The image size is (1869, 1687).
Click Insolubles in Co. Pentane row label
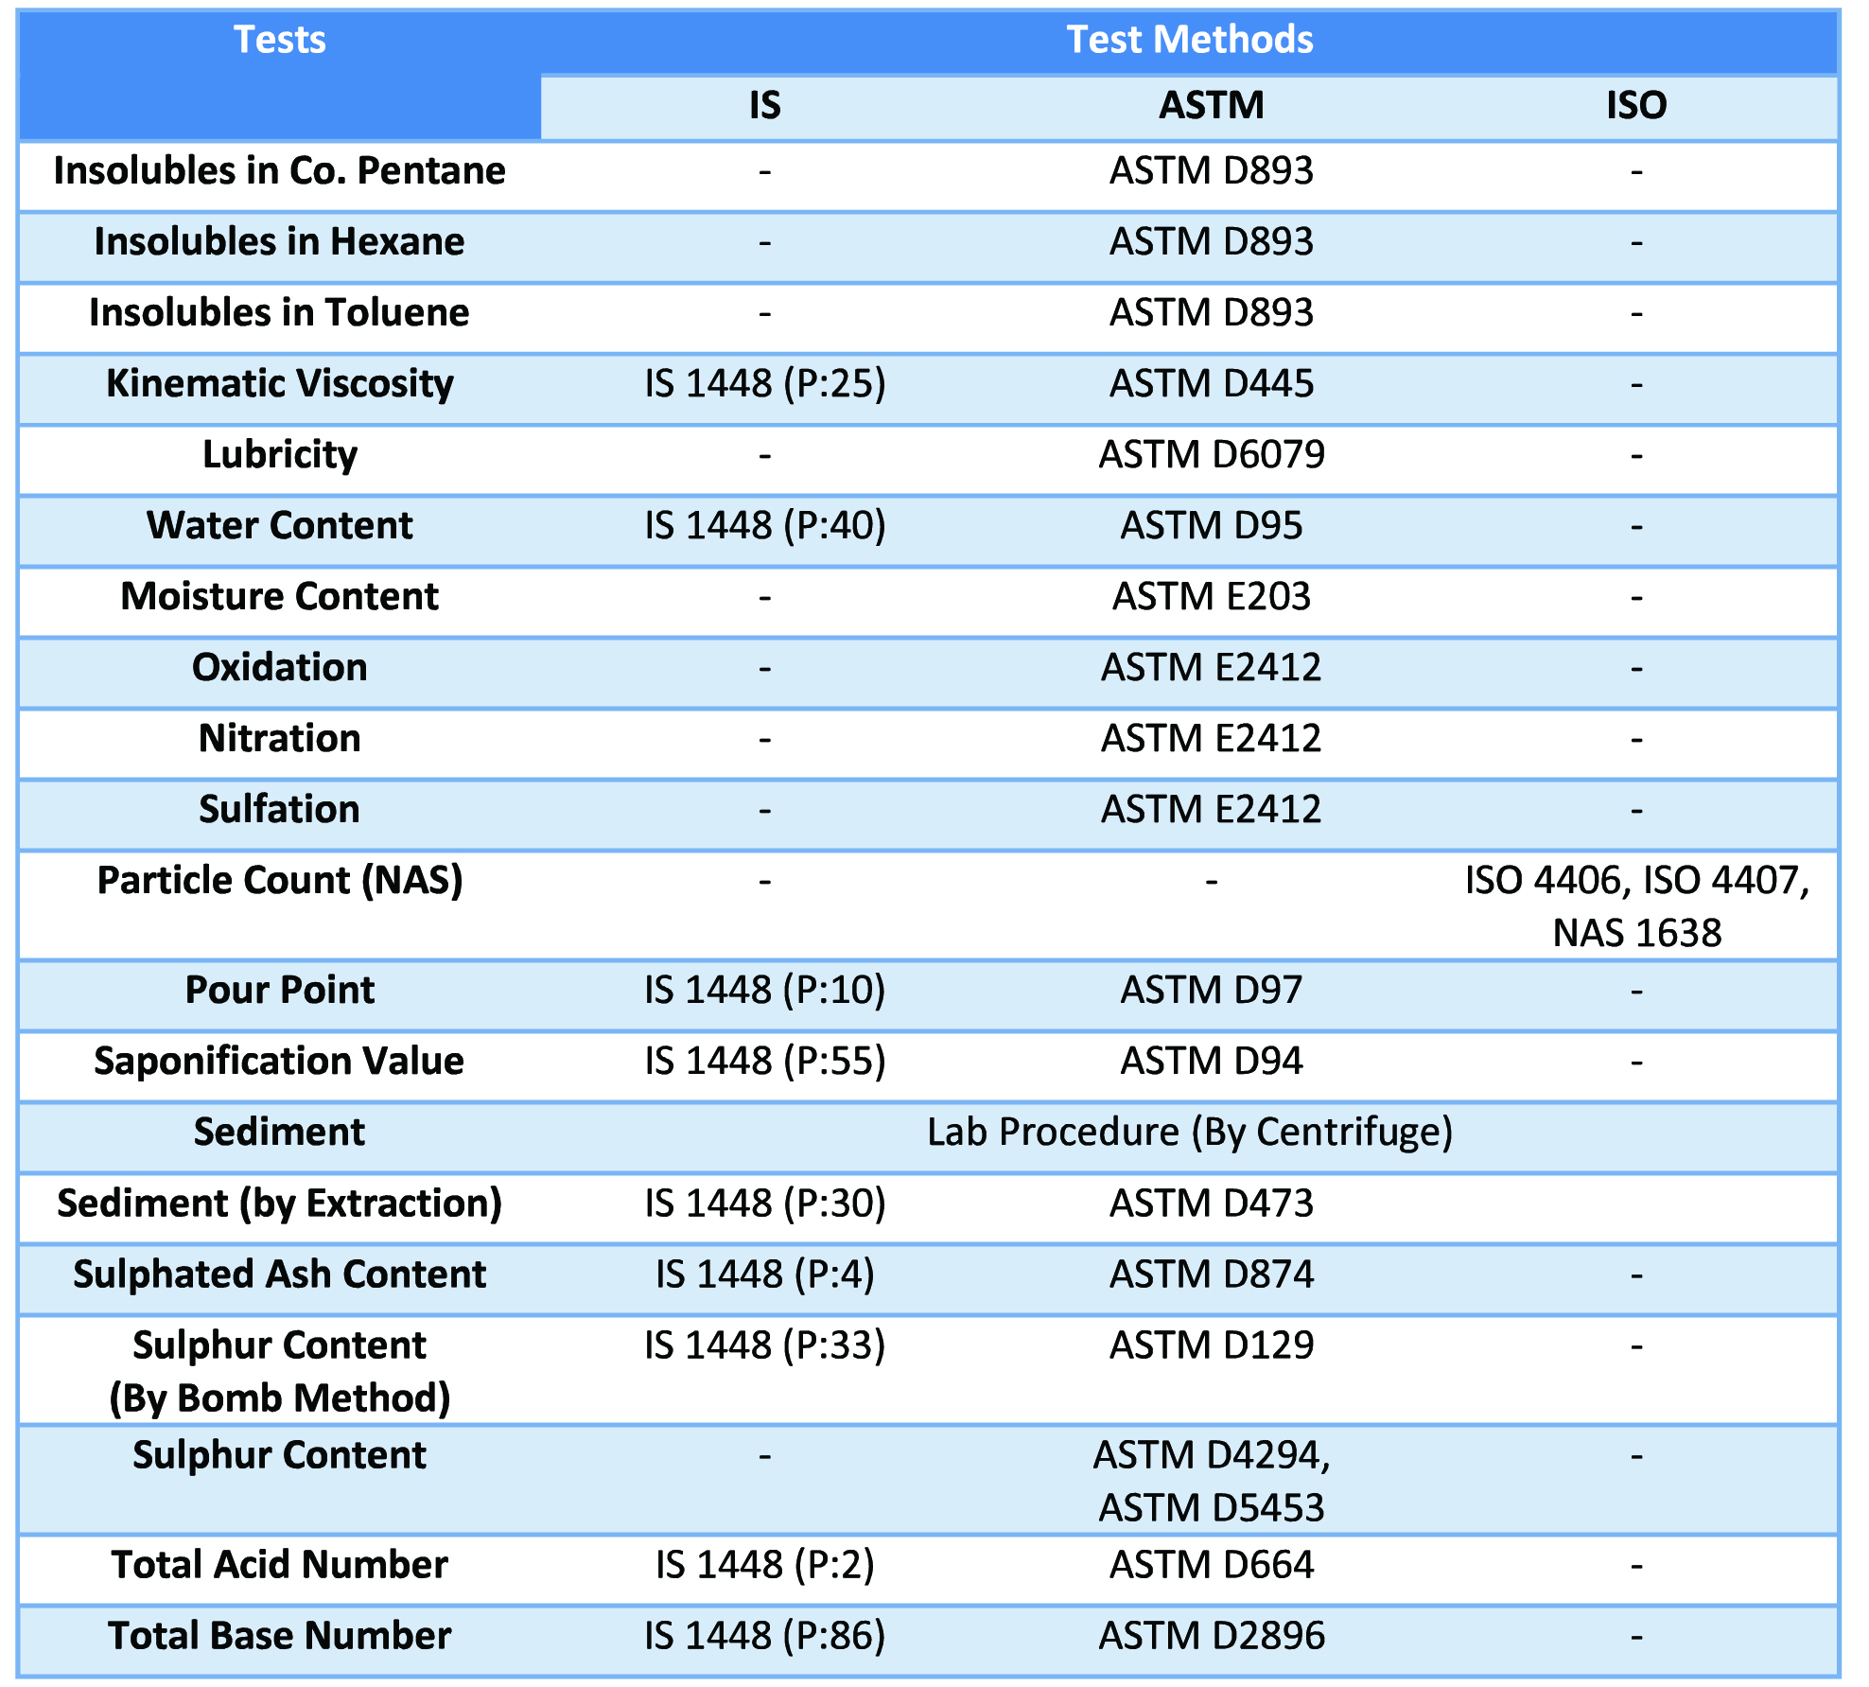click(279, 171)
